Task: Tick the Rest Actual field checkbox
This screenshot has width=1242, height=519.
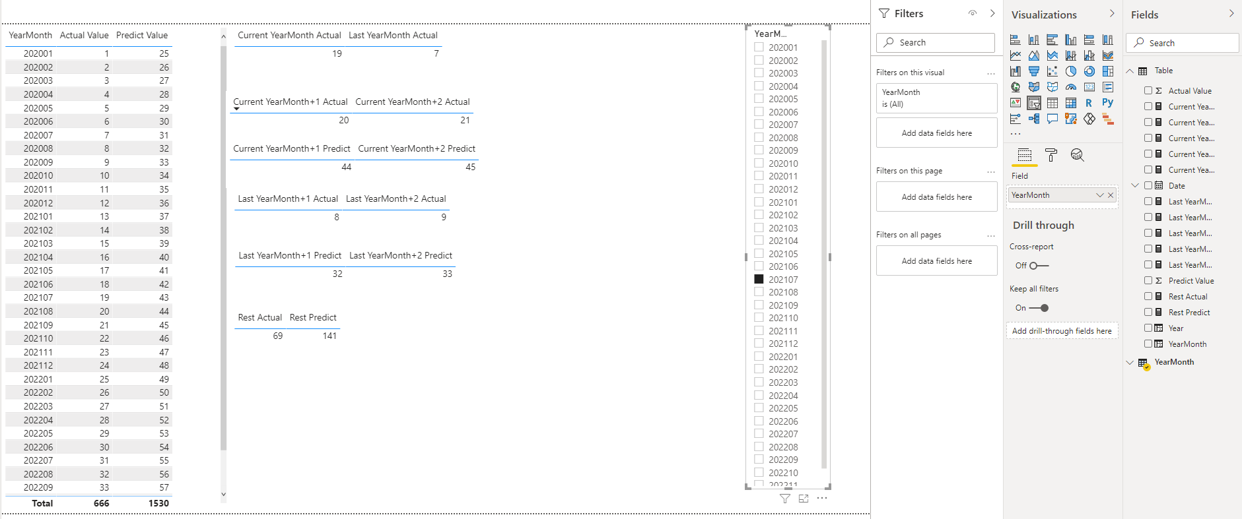Action: [1148, 297]
